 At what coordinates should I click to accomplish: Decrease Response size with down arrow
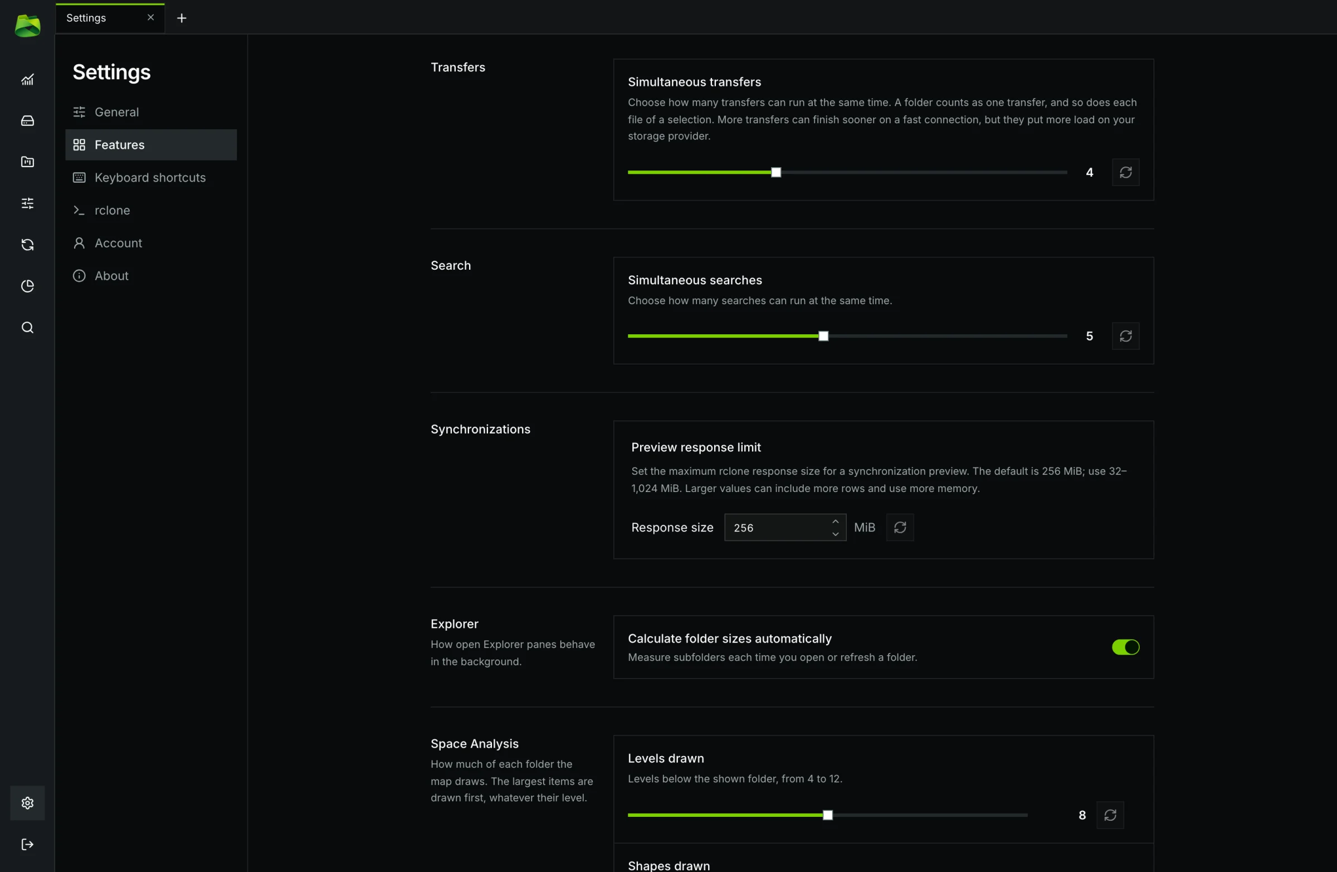click(835, 534)
